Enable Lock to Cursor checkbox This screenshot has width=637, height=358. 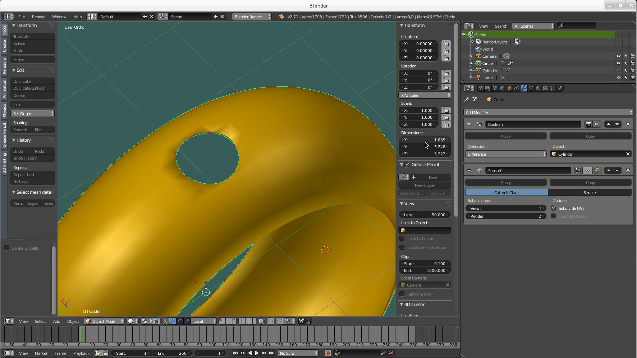tap(402, 238)
